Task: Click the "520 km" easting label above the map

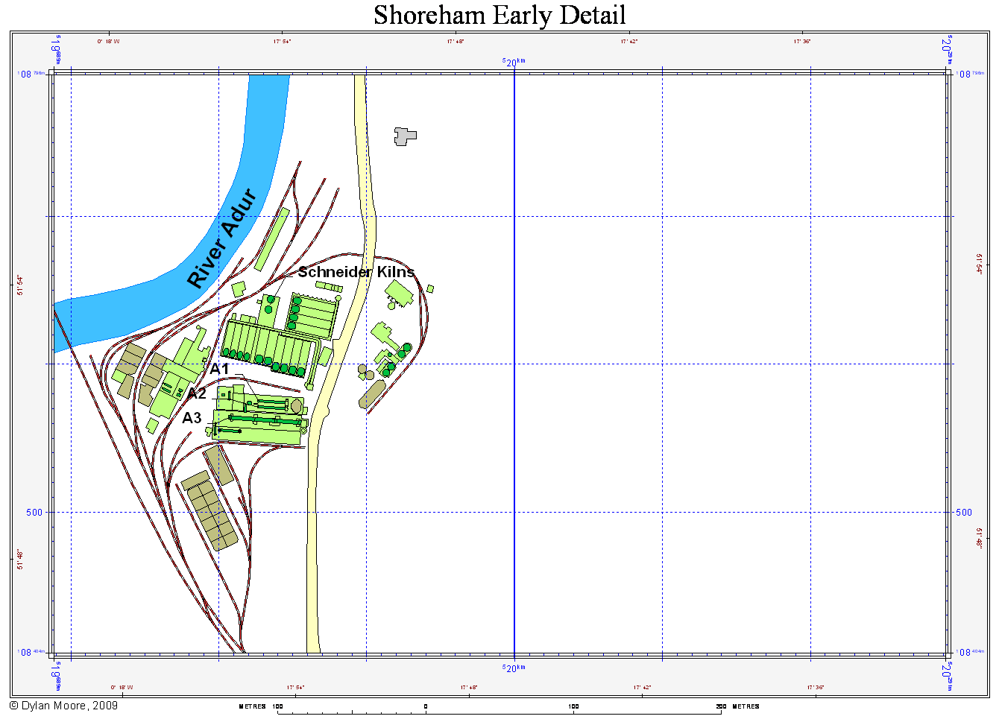Action: point(514,62)
